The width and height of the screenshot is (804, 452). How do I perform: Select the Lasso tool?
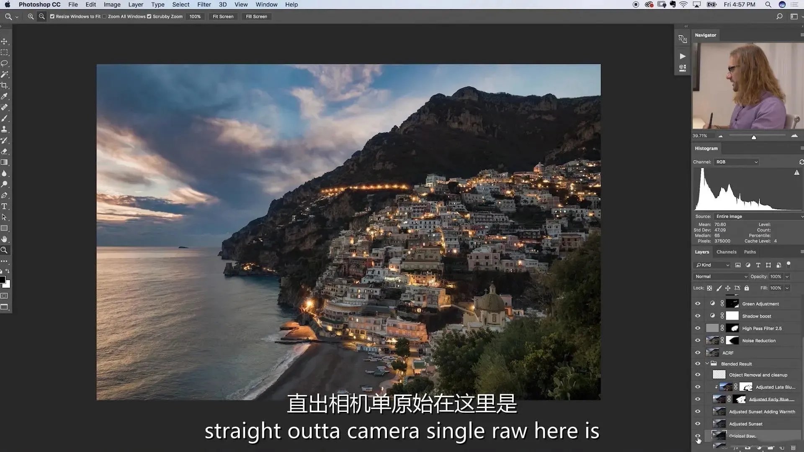coord(5,64)
